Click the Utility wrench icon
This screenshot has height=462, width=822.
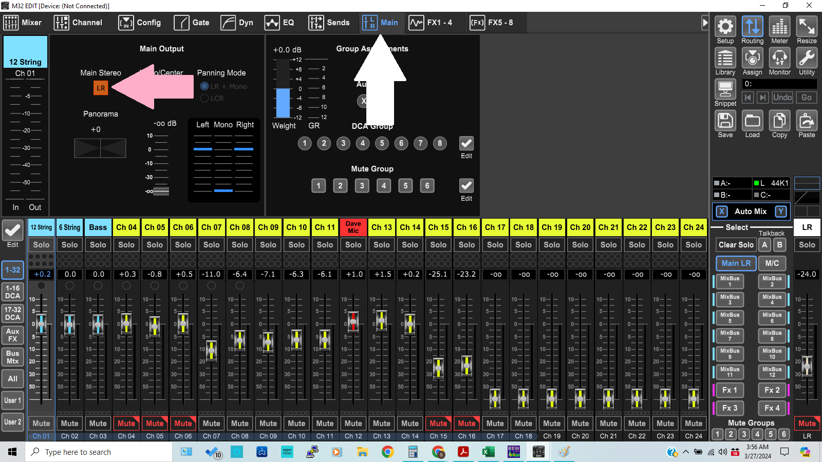807,59
